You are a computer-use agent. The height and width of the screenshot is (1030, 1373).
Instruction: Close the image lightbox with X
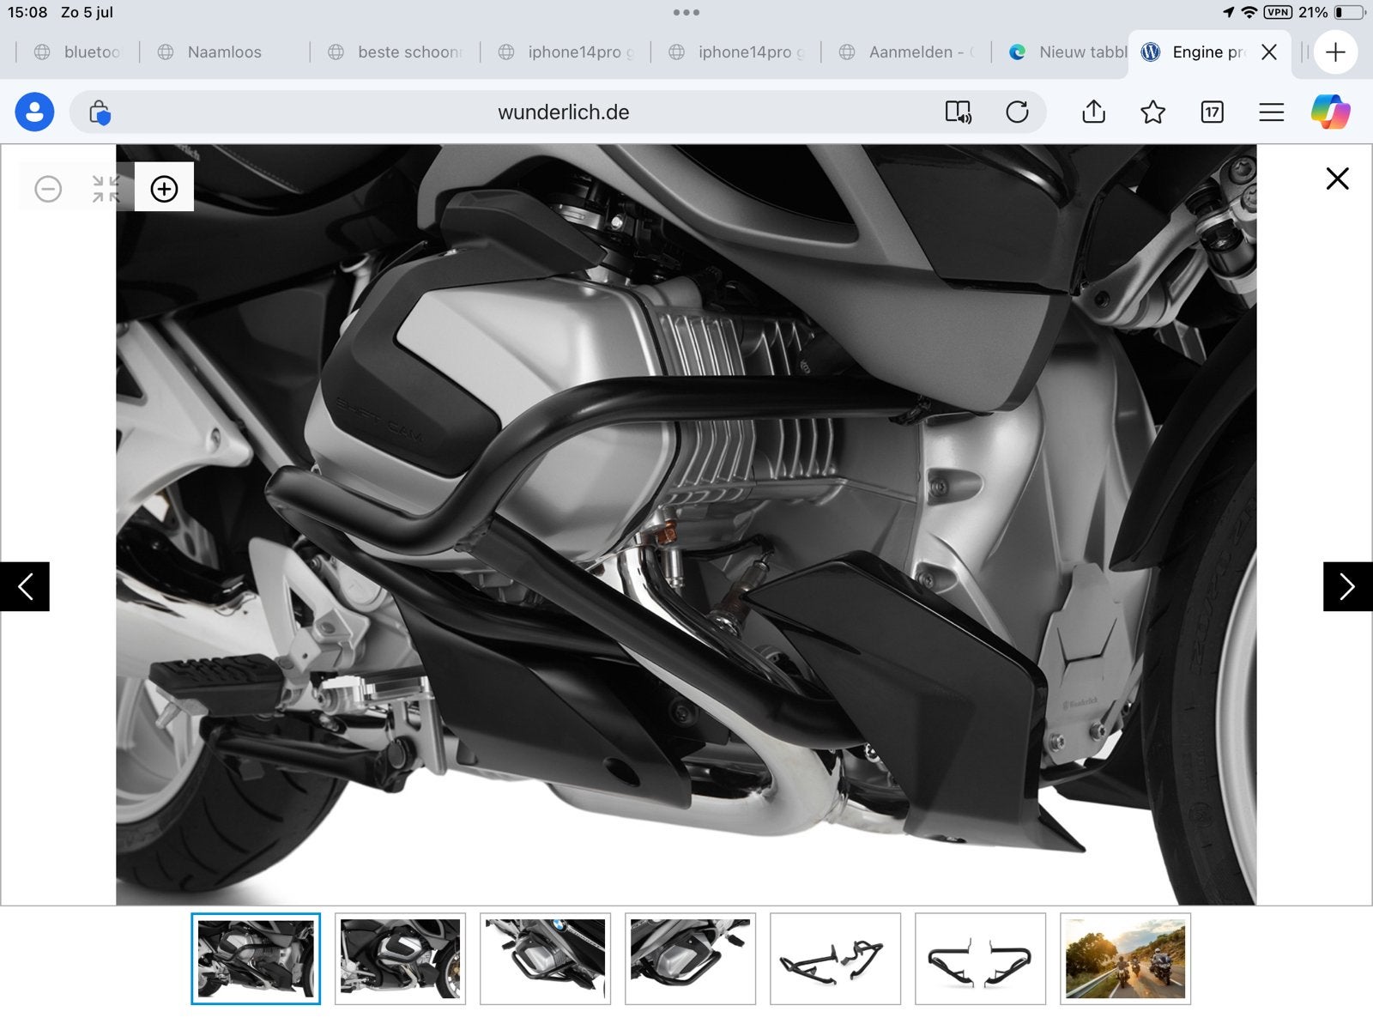(x=1337, y=179)
